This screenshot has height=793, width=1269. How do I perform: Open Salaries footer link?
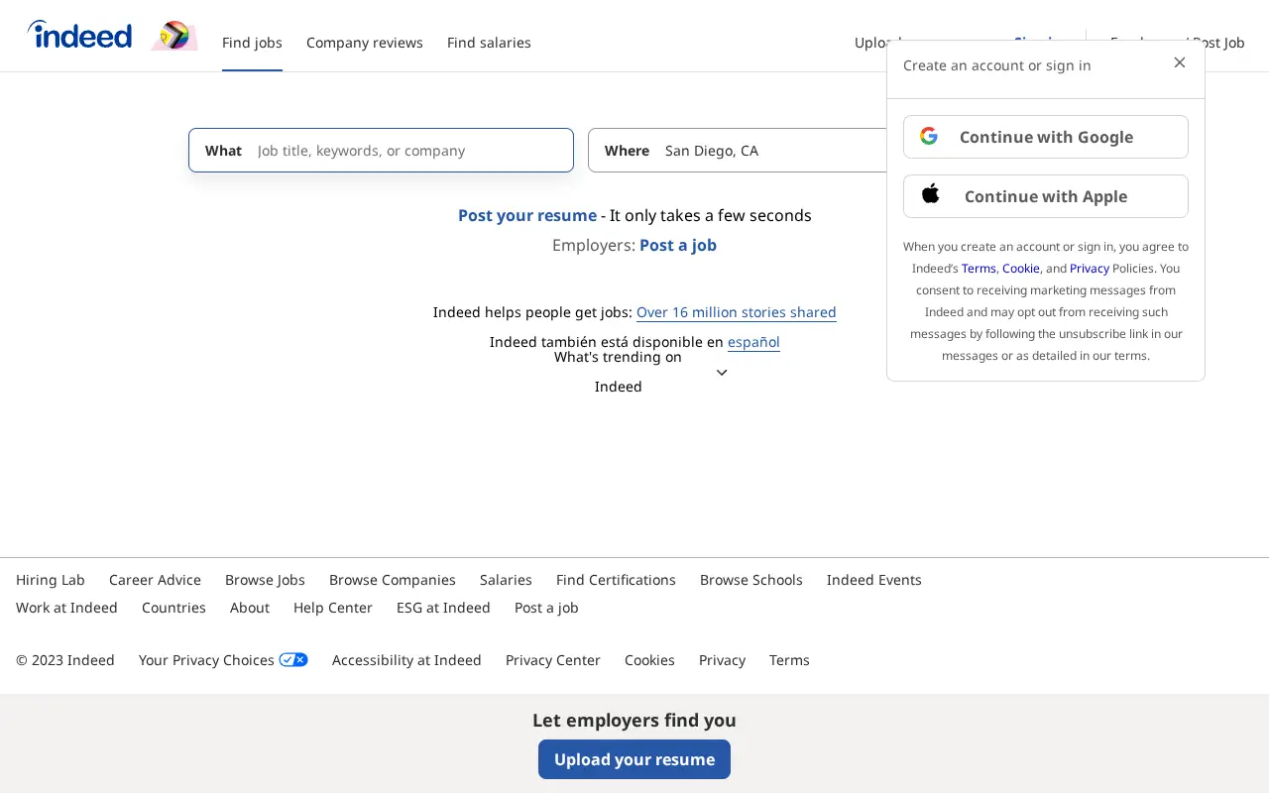click(x=506, y=580)
